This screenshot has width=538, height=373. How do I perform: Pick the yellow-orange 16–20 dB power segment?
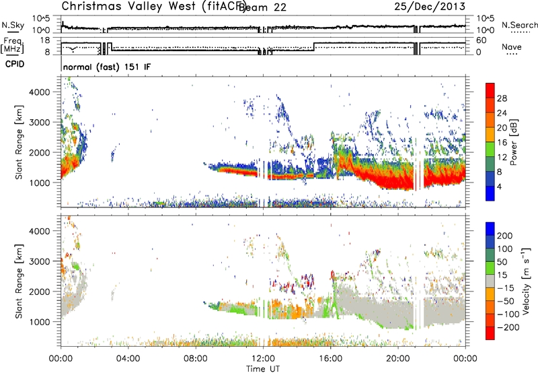490,135
